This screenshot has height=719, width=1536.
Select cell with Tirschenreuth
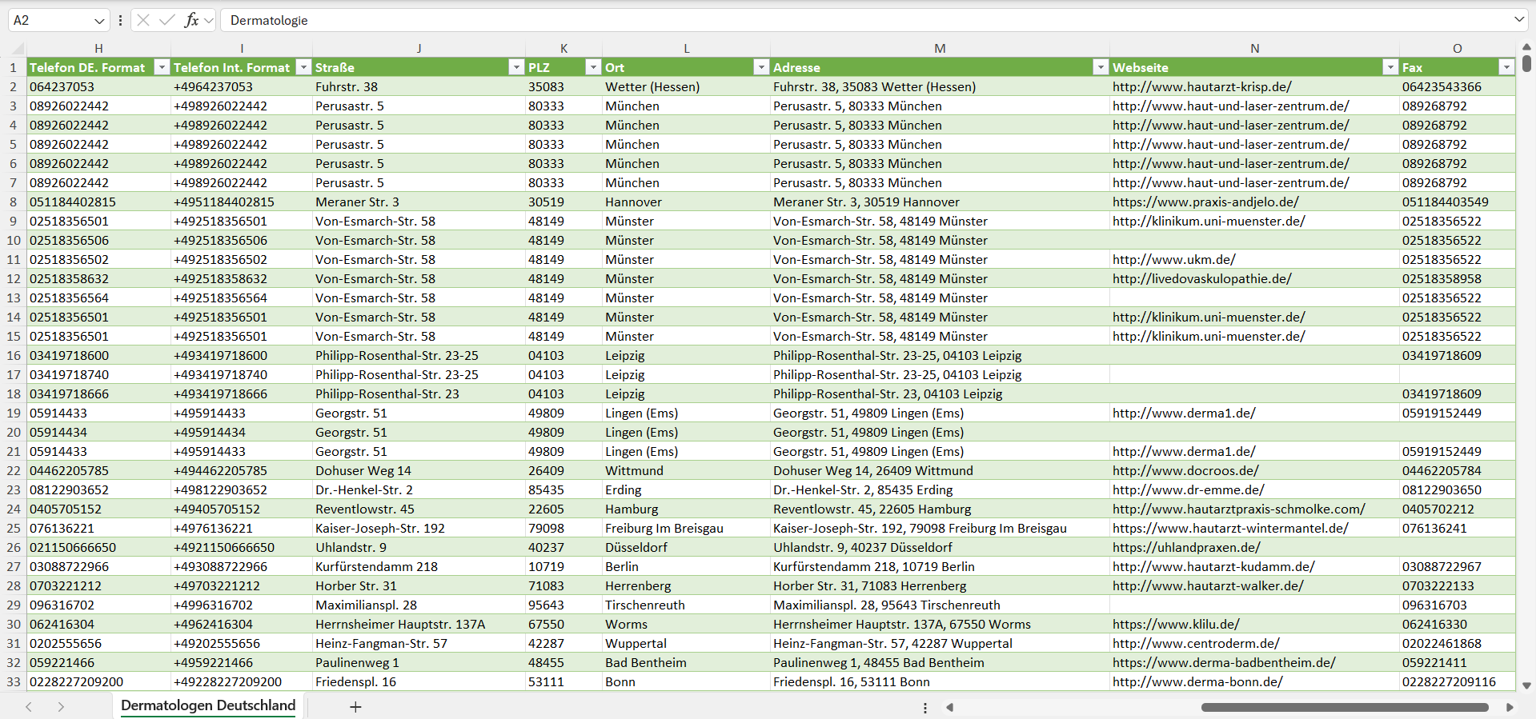(686, 605)
